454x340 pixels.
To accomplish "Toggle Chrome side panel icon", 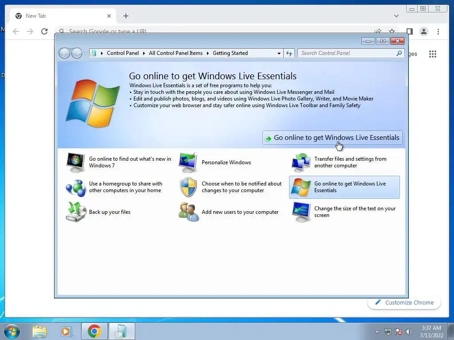I will (x=409, y=31).
